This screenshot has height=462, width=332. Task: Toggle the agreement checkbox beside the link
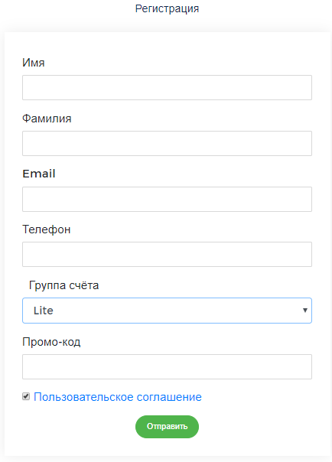tap(26, 396)
